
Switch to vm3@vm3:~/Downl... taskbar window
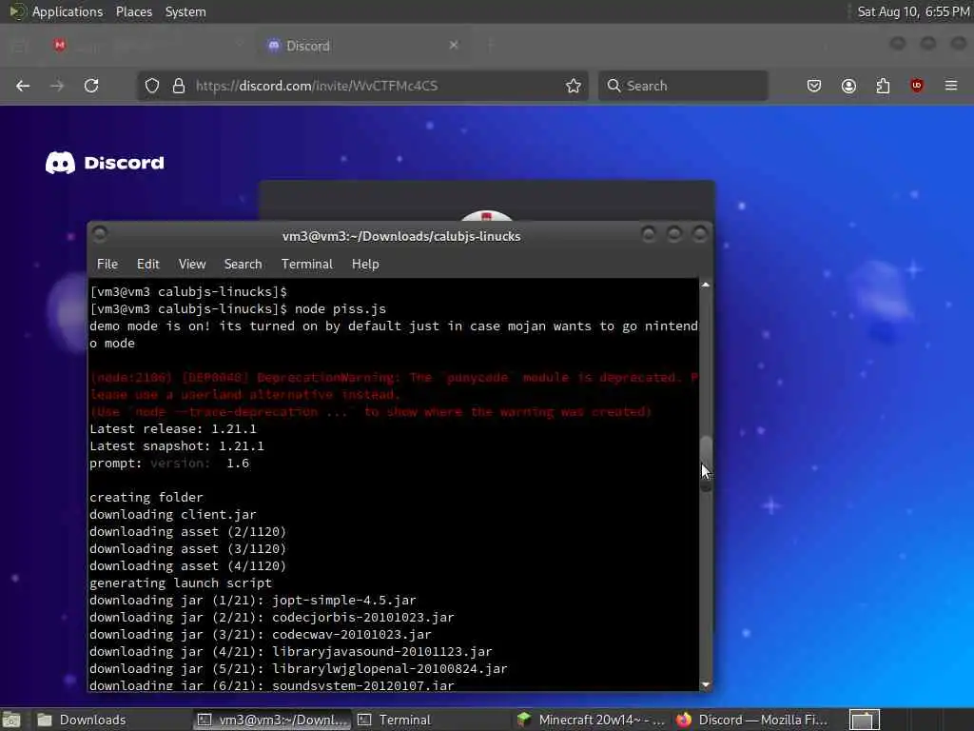tap(271, 720)
